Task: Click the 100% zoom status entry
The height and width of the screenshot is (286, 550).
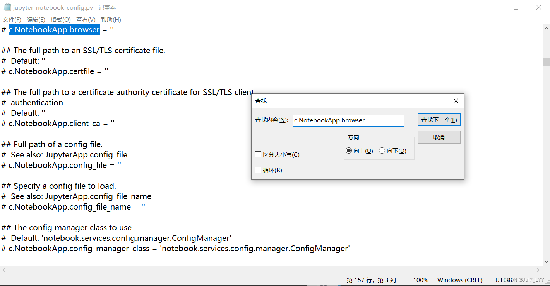Action: tap(421, 280)
